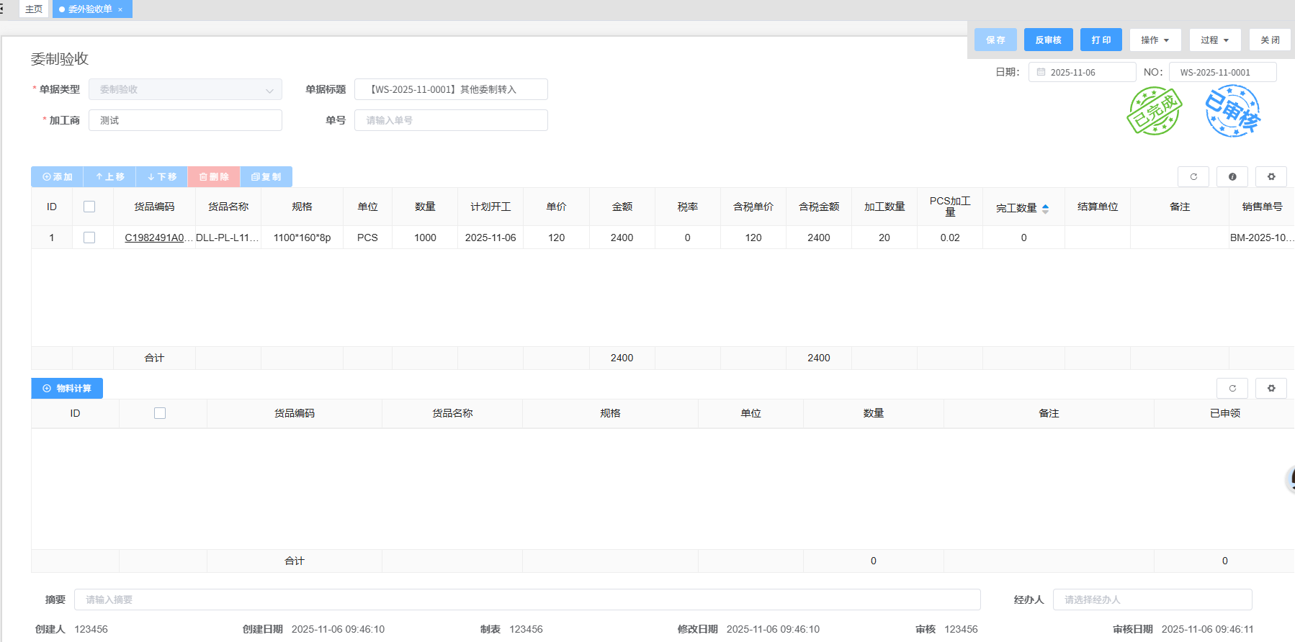Toggle the select-all checkbox in the materials table header
1295x642 pixels.
tap(160, 413)
